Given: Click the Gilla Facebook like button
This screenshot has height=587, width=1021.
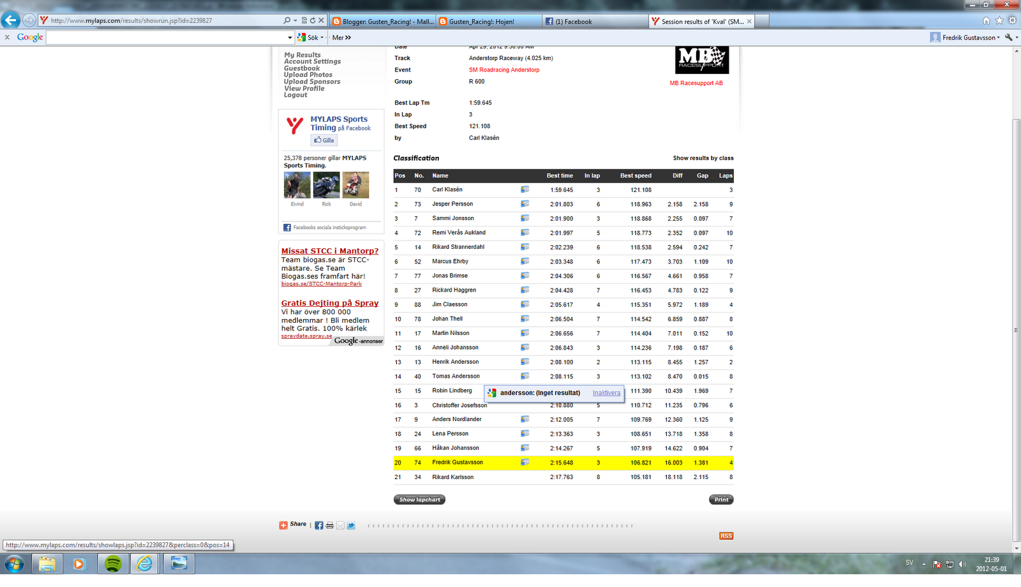Looking at the screenshot, I should click(x=324, y=140).
